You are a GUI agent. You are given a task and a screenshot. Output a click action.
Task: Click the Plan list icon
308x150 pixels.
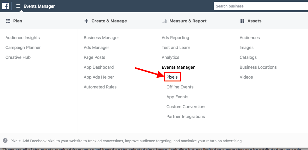click(8, 21)
